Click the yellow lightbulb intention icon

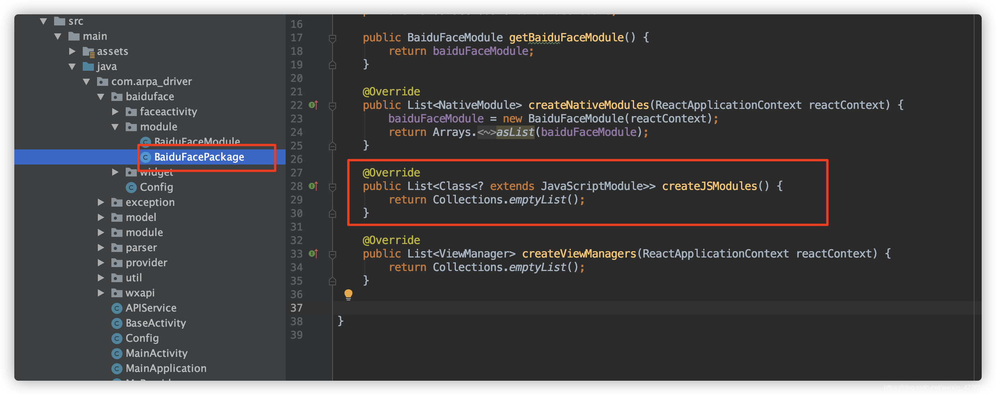(348, 294)
